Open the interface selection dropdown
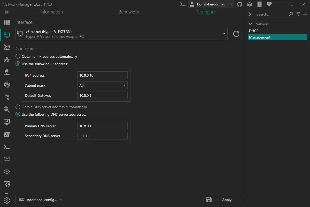 point(224,34)
